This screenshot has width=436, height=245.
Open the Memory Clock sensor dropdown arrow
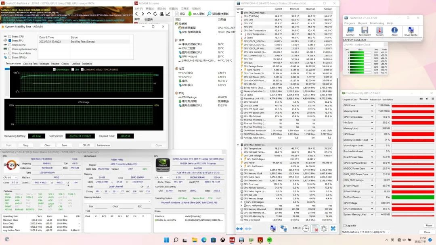pyautogui.click(x=371, y=111)
